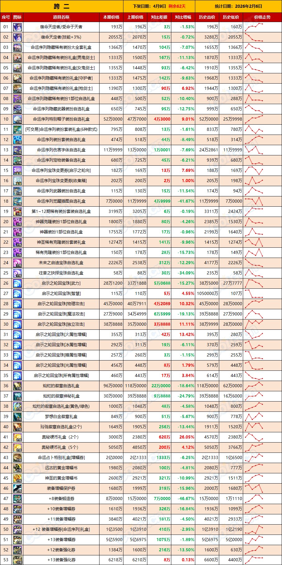Open the price trend chart for row 30
This screenshot has height=565, width=282.
[x=254, y=324]
